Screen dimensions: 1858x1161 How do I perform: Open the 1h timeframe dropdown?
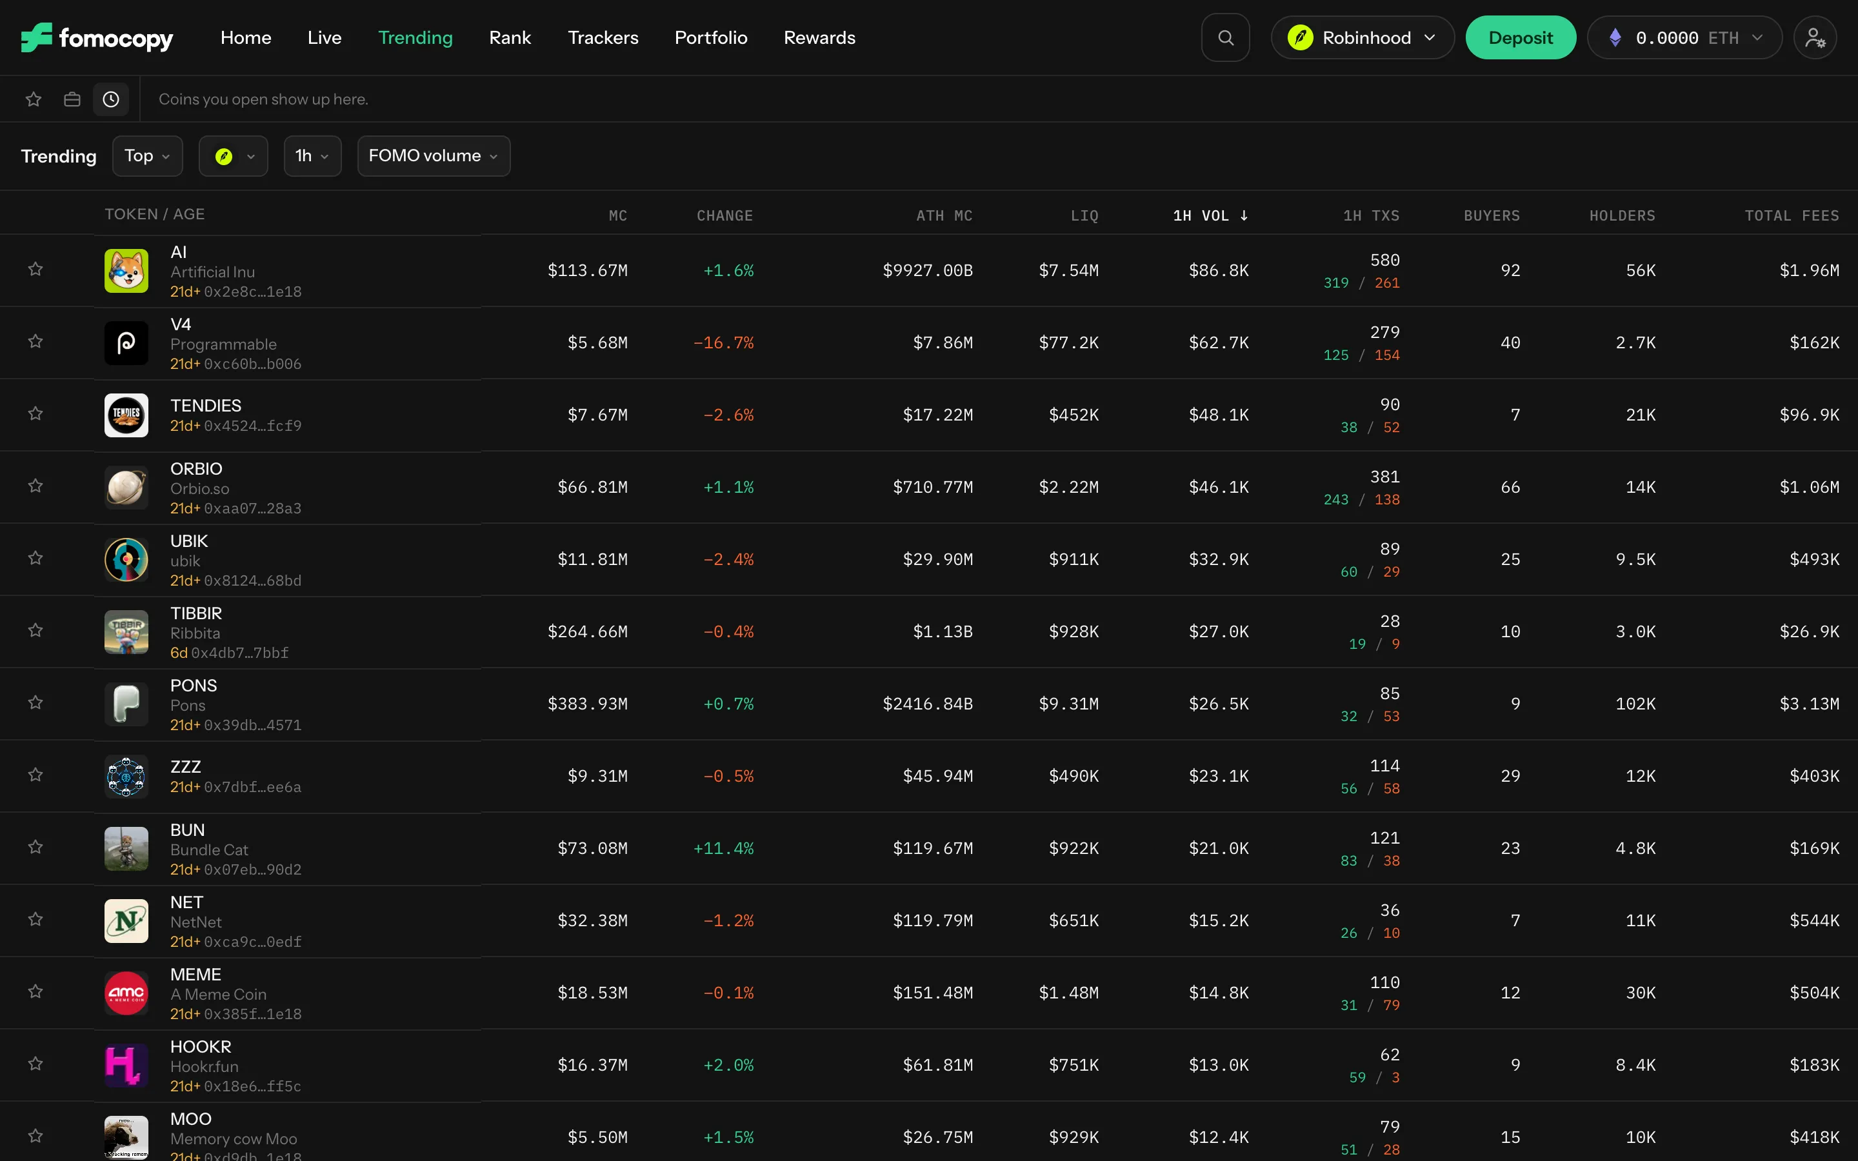[312, 156]
